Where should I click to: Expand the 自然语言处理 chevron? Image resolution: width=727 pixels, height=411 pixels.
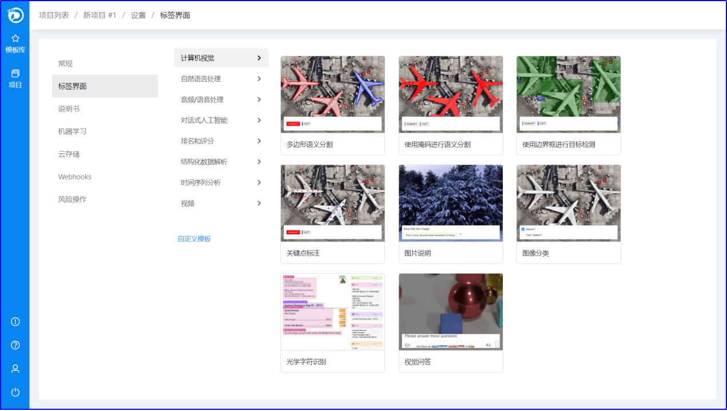tap(259, 79)
